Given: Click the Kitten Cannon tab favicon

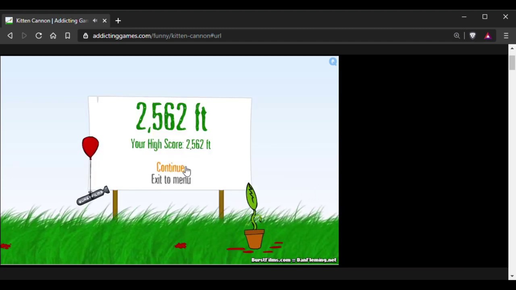Looking at the screenshot, I should (x=9, y=21).
